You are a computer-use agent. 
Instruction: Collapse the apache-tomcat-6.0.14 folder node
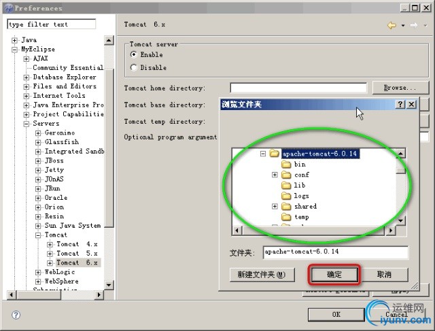pos(263,154)
